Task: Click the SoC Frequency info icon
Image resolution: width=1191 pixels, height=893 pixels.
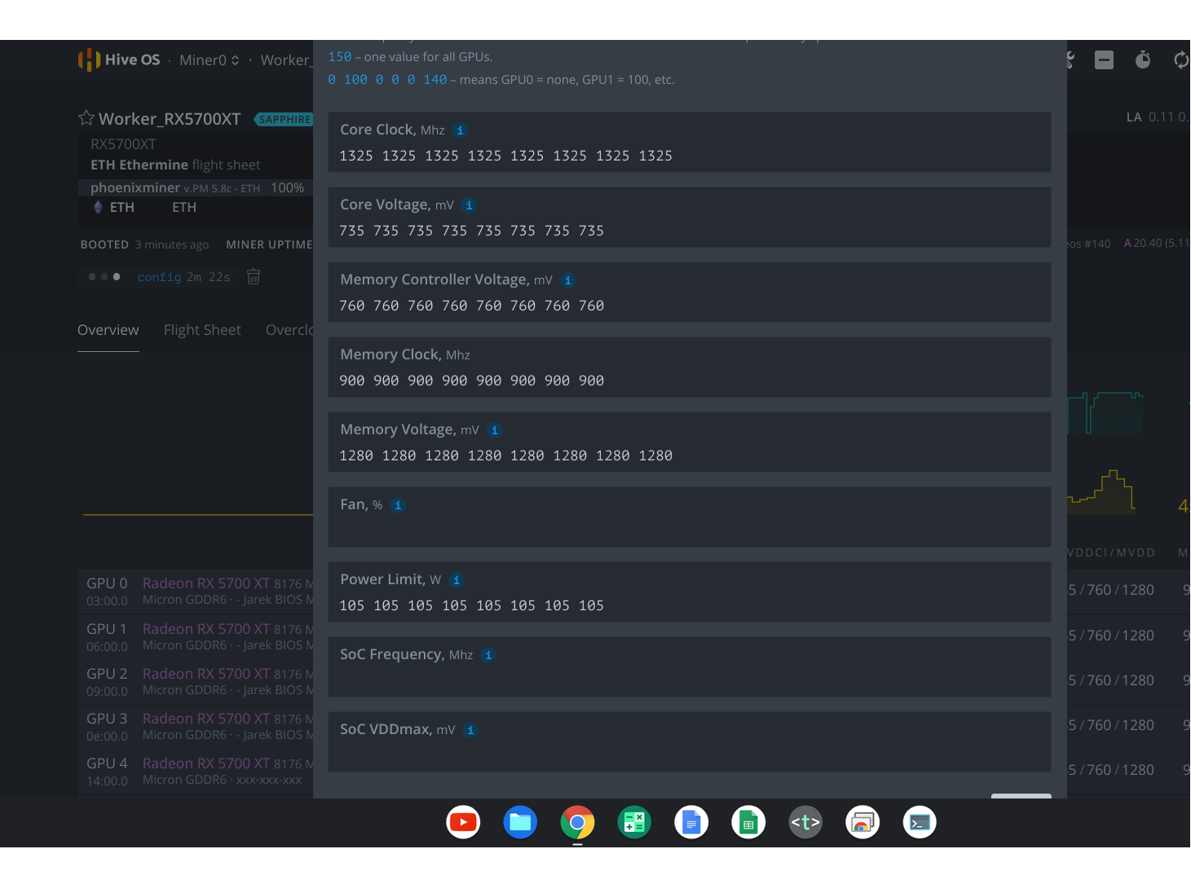Action: 488,655
